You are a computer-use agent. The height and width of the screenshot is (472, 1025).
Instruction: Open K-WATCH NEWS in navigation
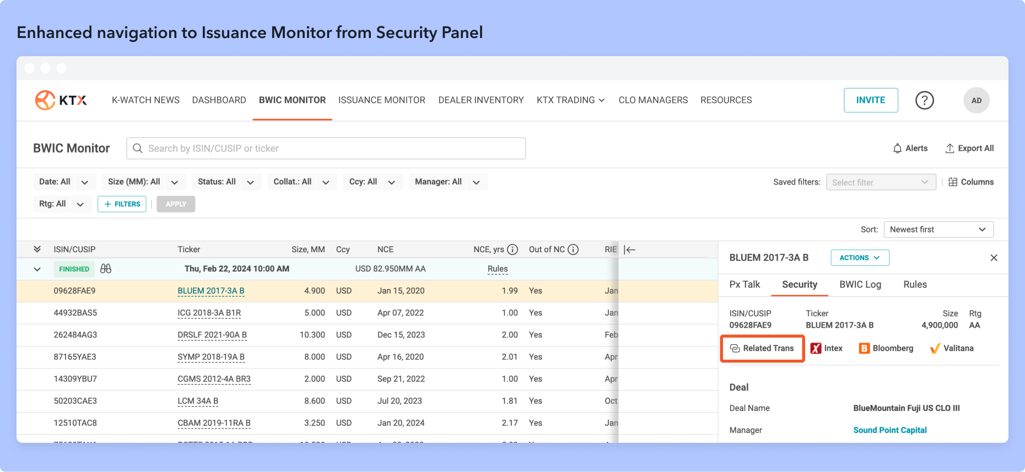(145, 100)
